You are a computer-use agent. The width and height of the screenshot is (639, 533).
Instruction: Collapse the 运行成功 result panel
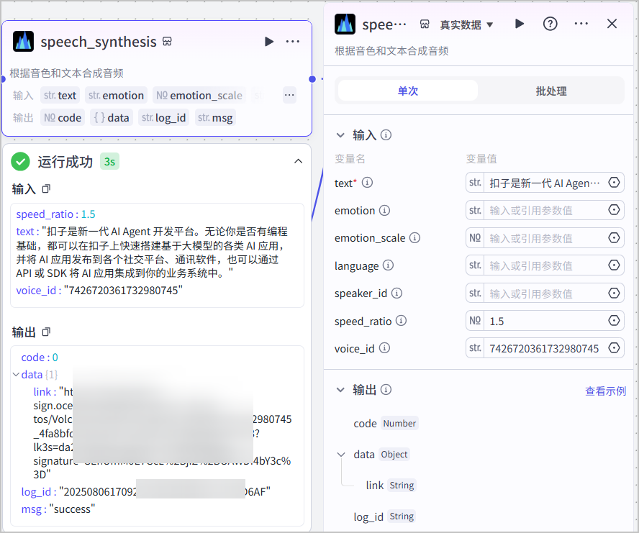point(299,161)
